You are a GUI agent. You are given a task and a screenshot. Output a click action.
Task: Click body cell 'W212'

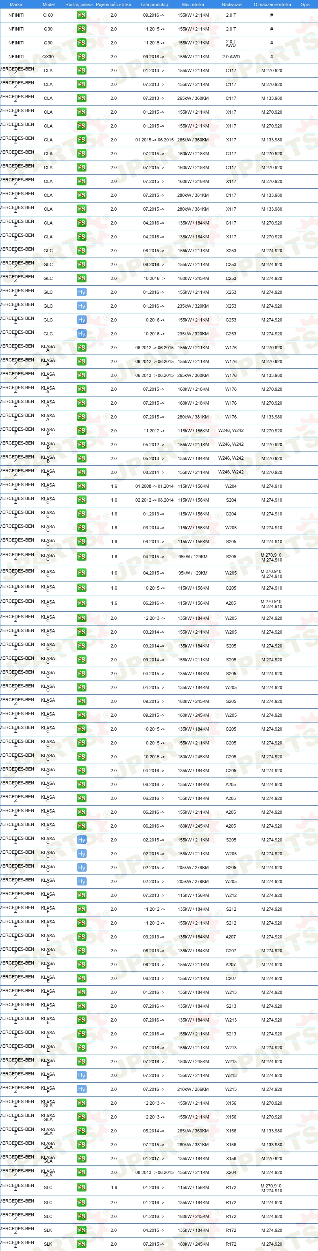click(231, 895)
